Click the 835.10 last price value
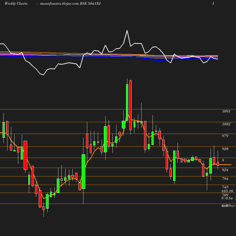This screenshot has height=236, width=236. (x=227, y=191)
